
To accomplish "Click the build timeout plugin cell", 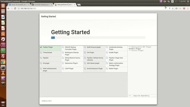I will pyautogui.click(x=94, y=48).
